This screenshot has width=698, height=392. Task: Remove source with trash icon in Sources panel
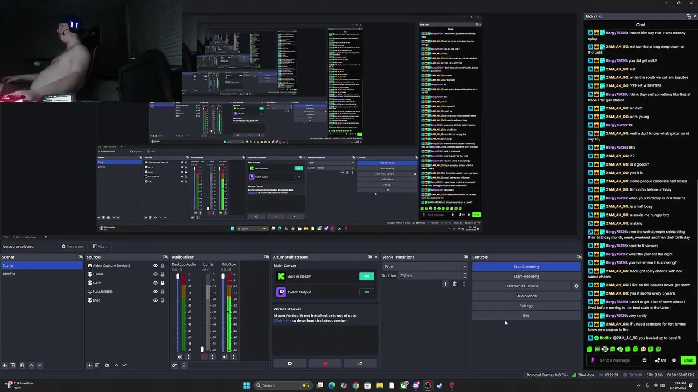[x=98, y=365]
